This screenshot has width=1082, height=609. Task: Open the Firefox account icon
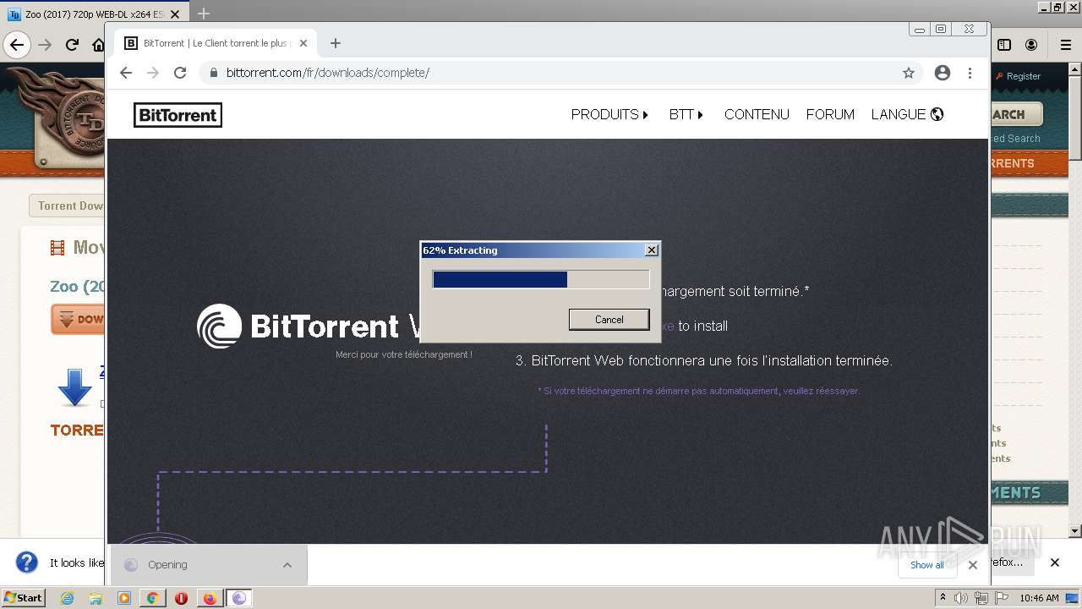[x=1031, y=45]
